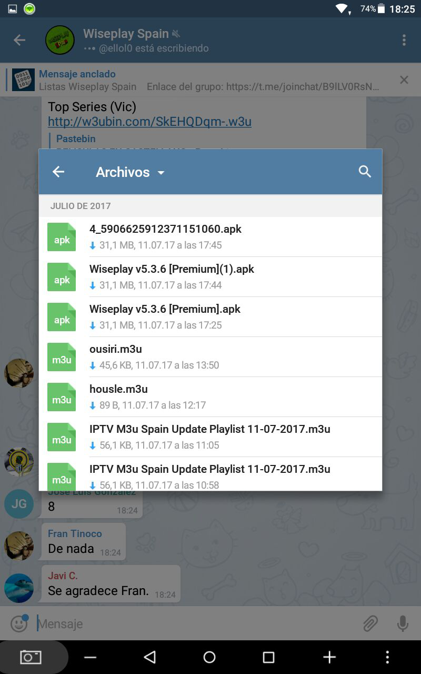Tap m3u icon of housle.m3u
The width and height of the screenshot is (421, 674).
tap(62, 397)
